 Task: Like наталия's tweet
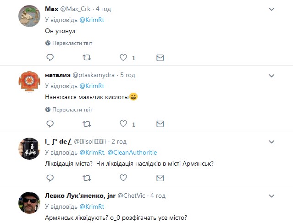point(123,124)
